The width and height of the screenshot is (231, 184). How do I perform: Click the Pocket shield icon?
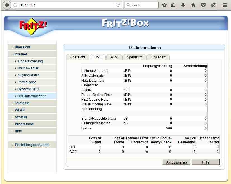(203, 5)
